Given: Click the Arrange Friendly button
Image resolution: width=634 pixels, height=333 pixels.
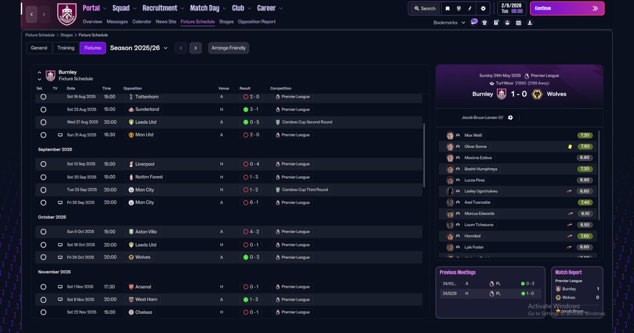Looking at the screenshot, I should click(x=229, y=48).
